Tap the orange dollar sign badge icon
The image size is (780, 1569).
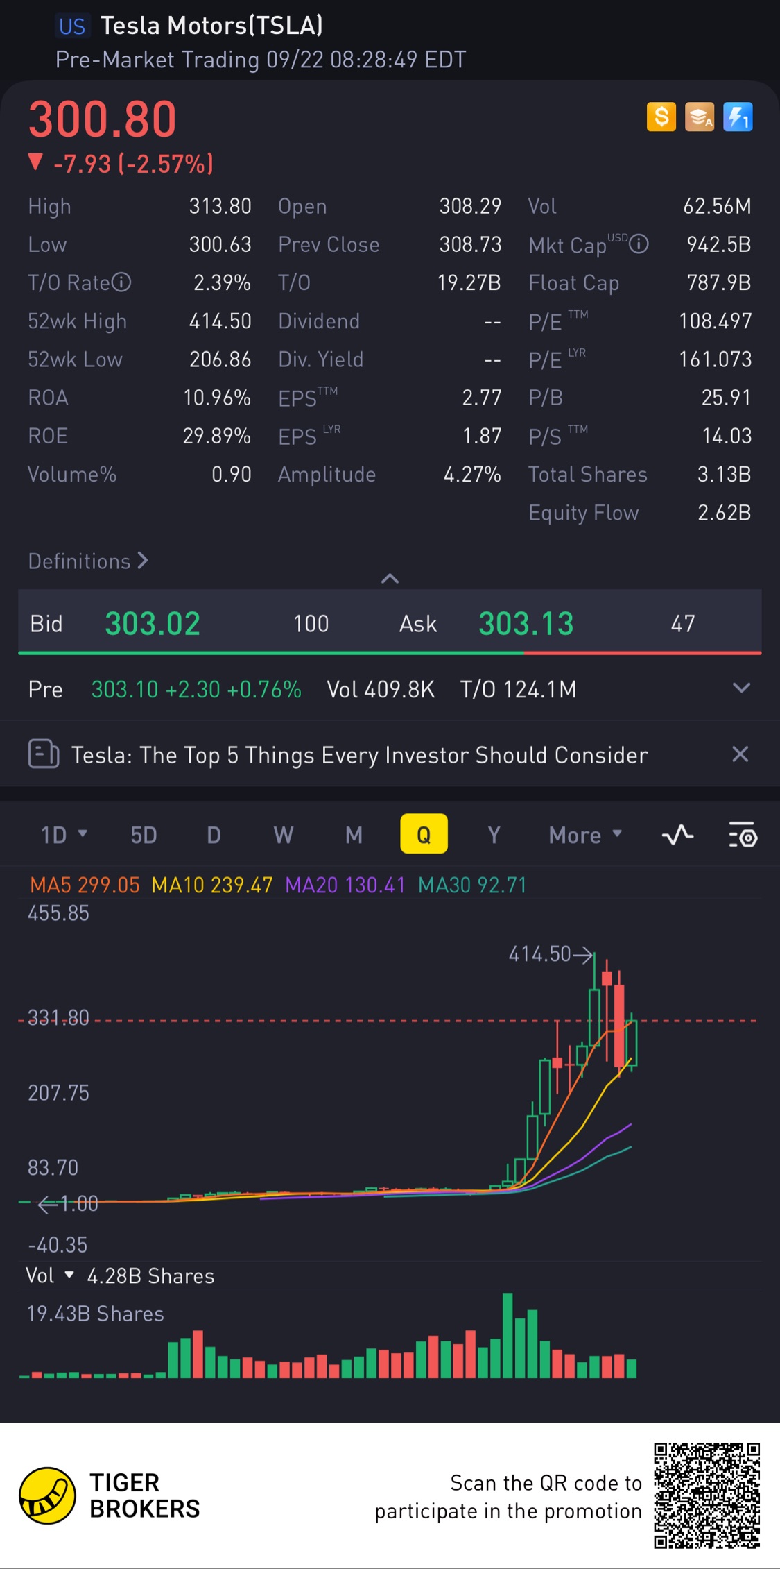661,117
